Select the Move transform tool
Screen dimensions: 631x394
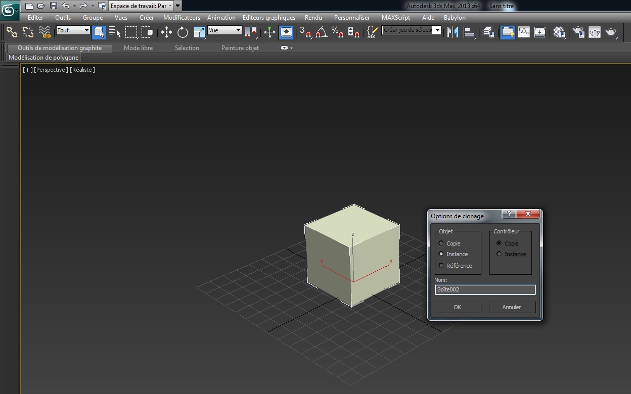pos(166,32)
